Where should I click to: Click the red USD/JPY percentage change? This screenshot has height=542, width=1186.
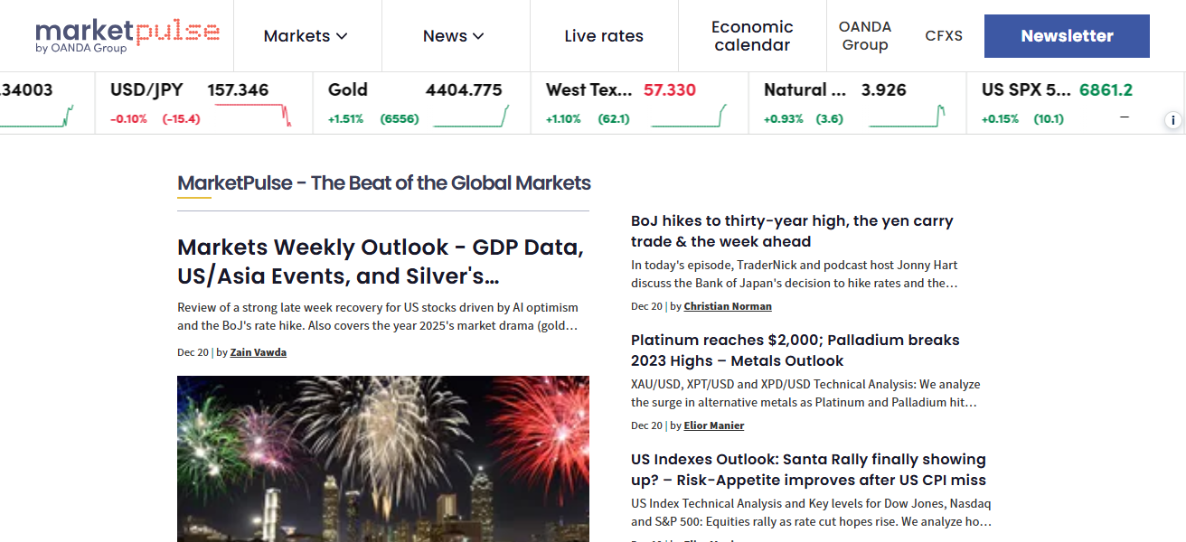coord(128,118)
